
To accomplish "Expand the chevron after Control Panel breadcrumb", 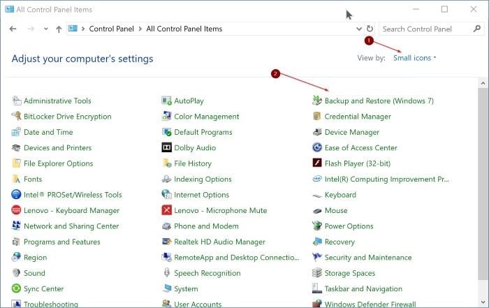I will [x=140, y=29].
